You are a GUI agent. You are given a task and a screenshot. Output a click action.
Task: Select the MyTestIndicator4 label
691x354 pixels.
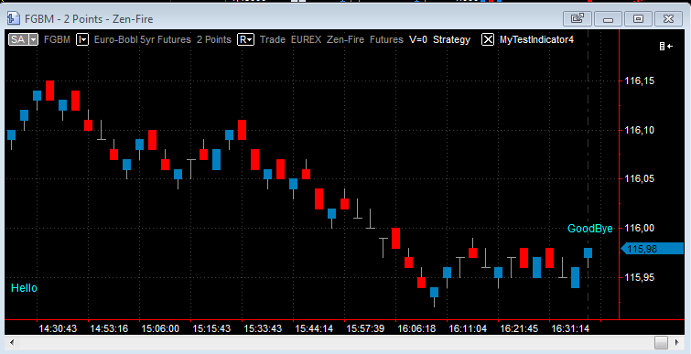[x=536, y=39]
